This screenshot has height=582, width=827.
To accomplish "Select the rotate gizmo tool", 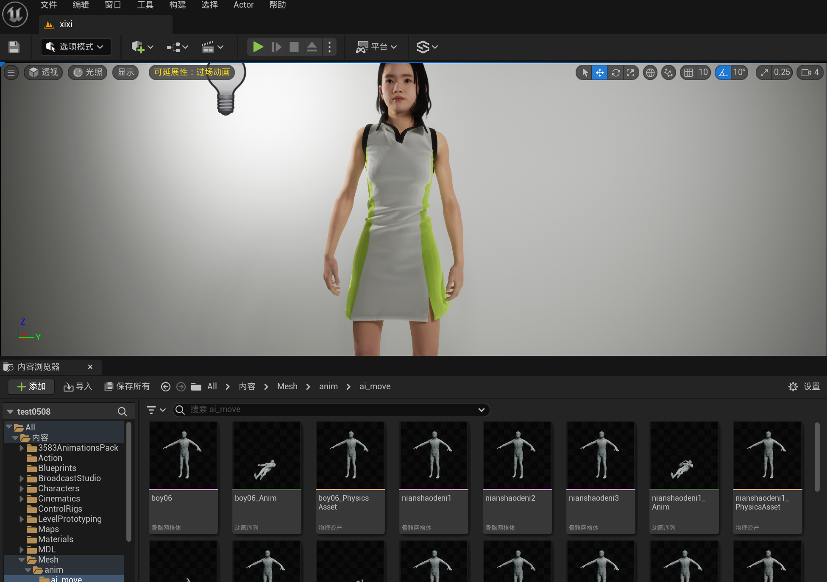I will pyautogui.click(x=615, y=72).
